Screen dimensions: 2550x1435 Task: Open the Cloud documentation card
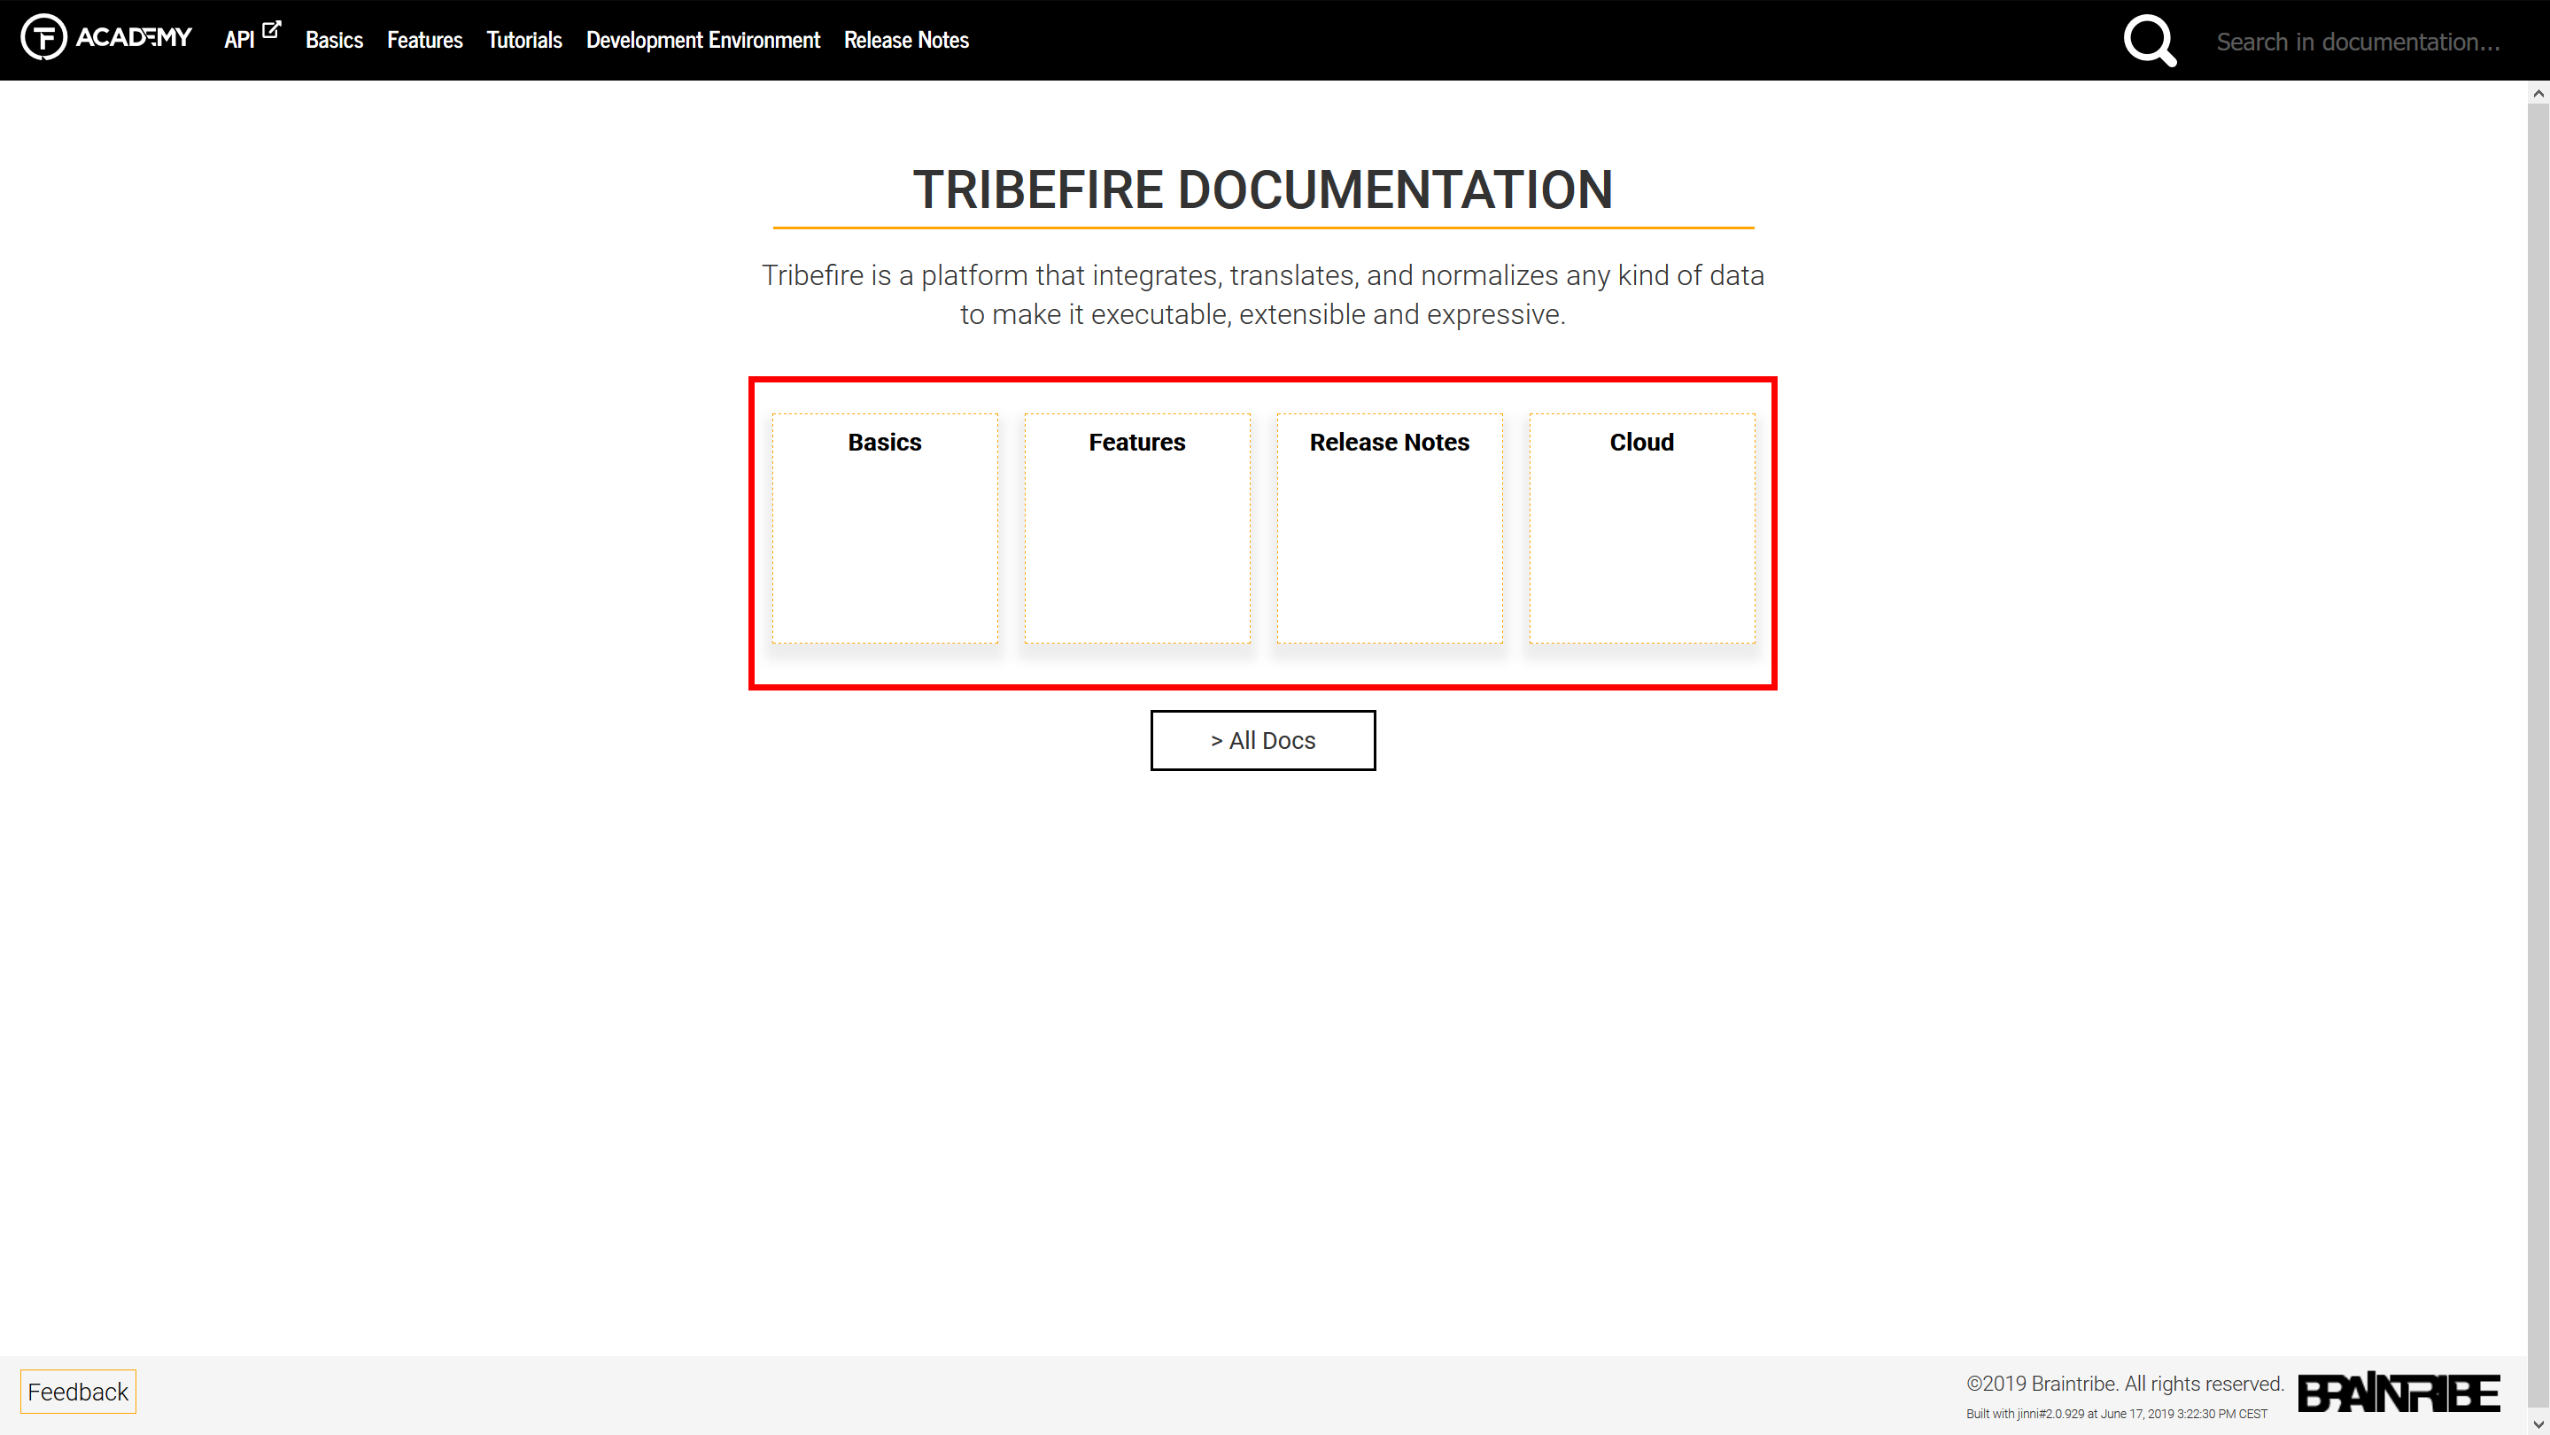tap(1641, 528)
